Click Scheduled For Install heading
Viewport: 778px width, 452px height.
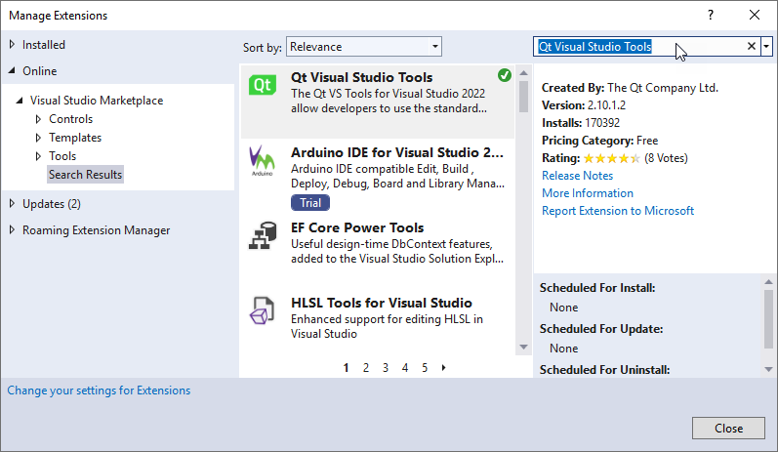coord(597,288)
